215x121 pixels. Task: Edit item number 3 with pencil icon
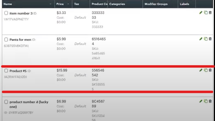coord(201,13)
